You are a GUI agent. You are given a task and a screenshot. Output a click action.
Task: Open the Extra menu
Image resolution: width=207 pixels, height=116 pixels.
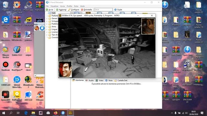(76, 6)
